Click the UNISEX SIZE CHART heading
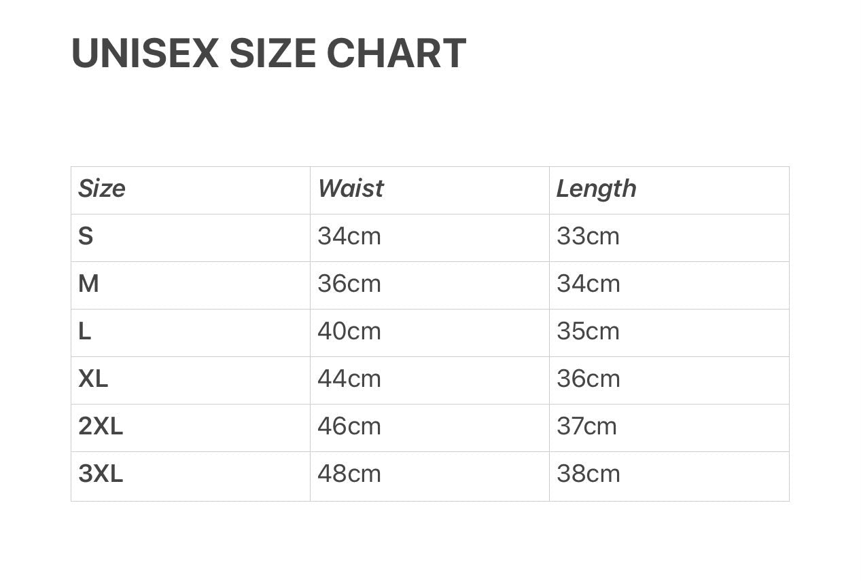 point(268,54)
